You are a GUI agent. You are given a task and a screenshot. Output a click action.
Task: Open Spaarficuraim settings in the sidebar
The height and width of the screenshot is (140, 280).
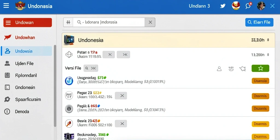point(28,100)
